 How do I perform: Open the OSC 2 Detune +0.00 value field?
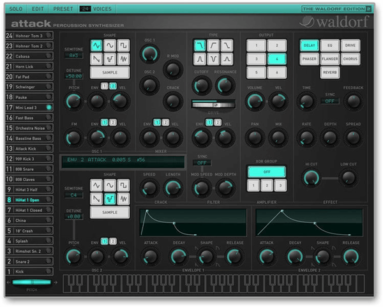click(x=73, y=216)
